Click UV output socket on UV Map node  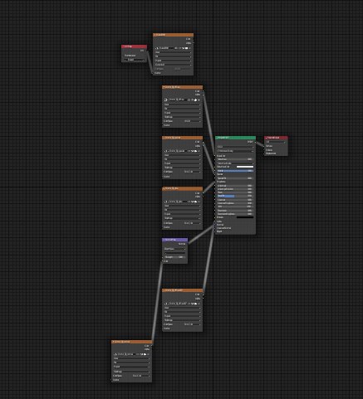147,51
